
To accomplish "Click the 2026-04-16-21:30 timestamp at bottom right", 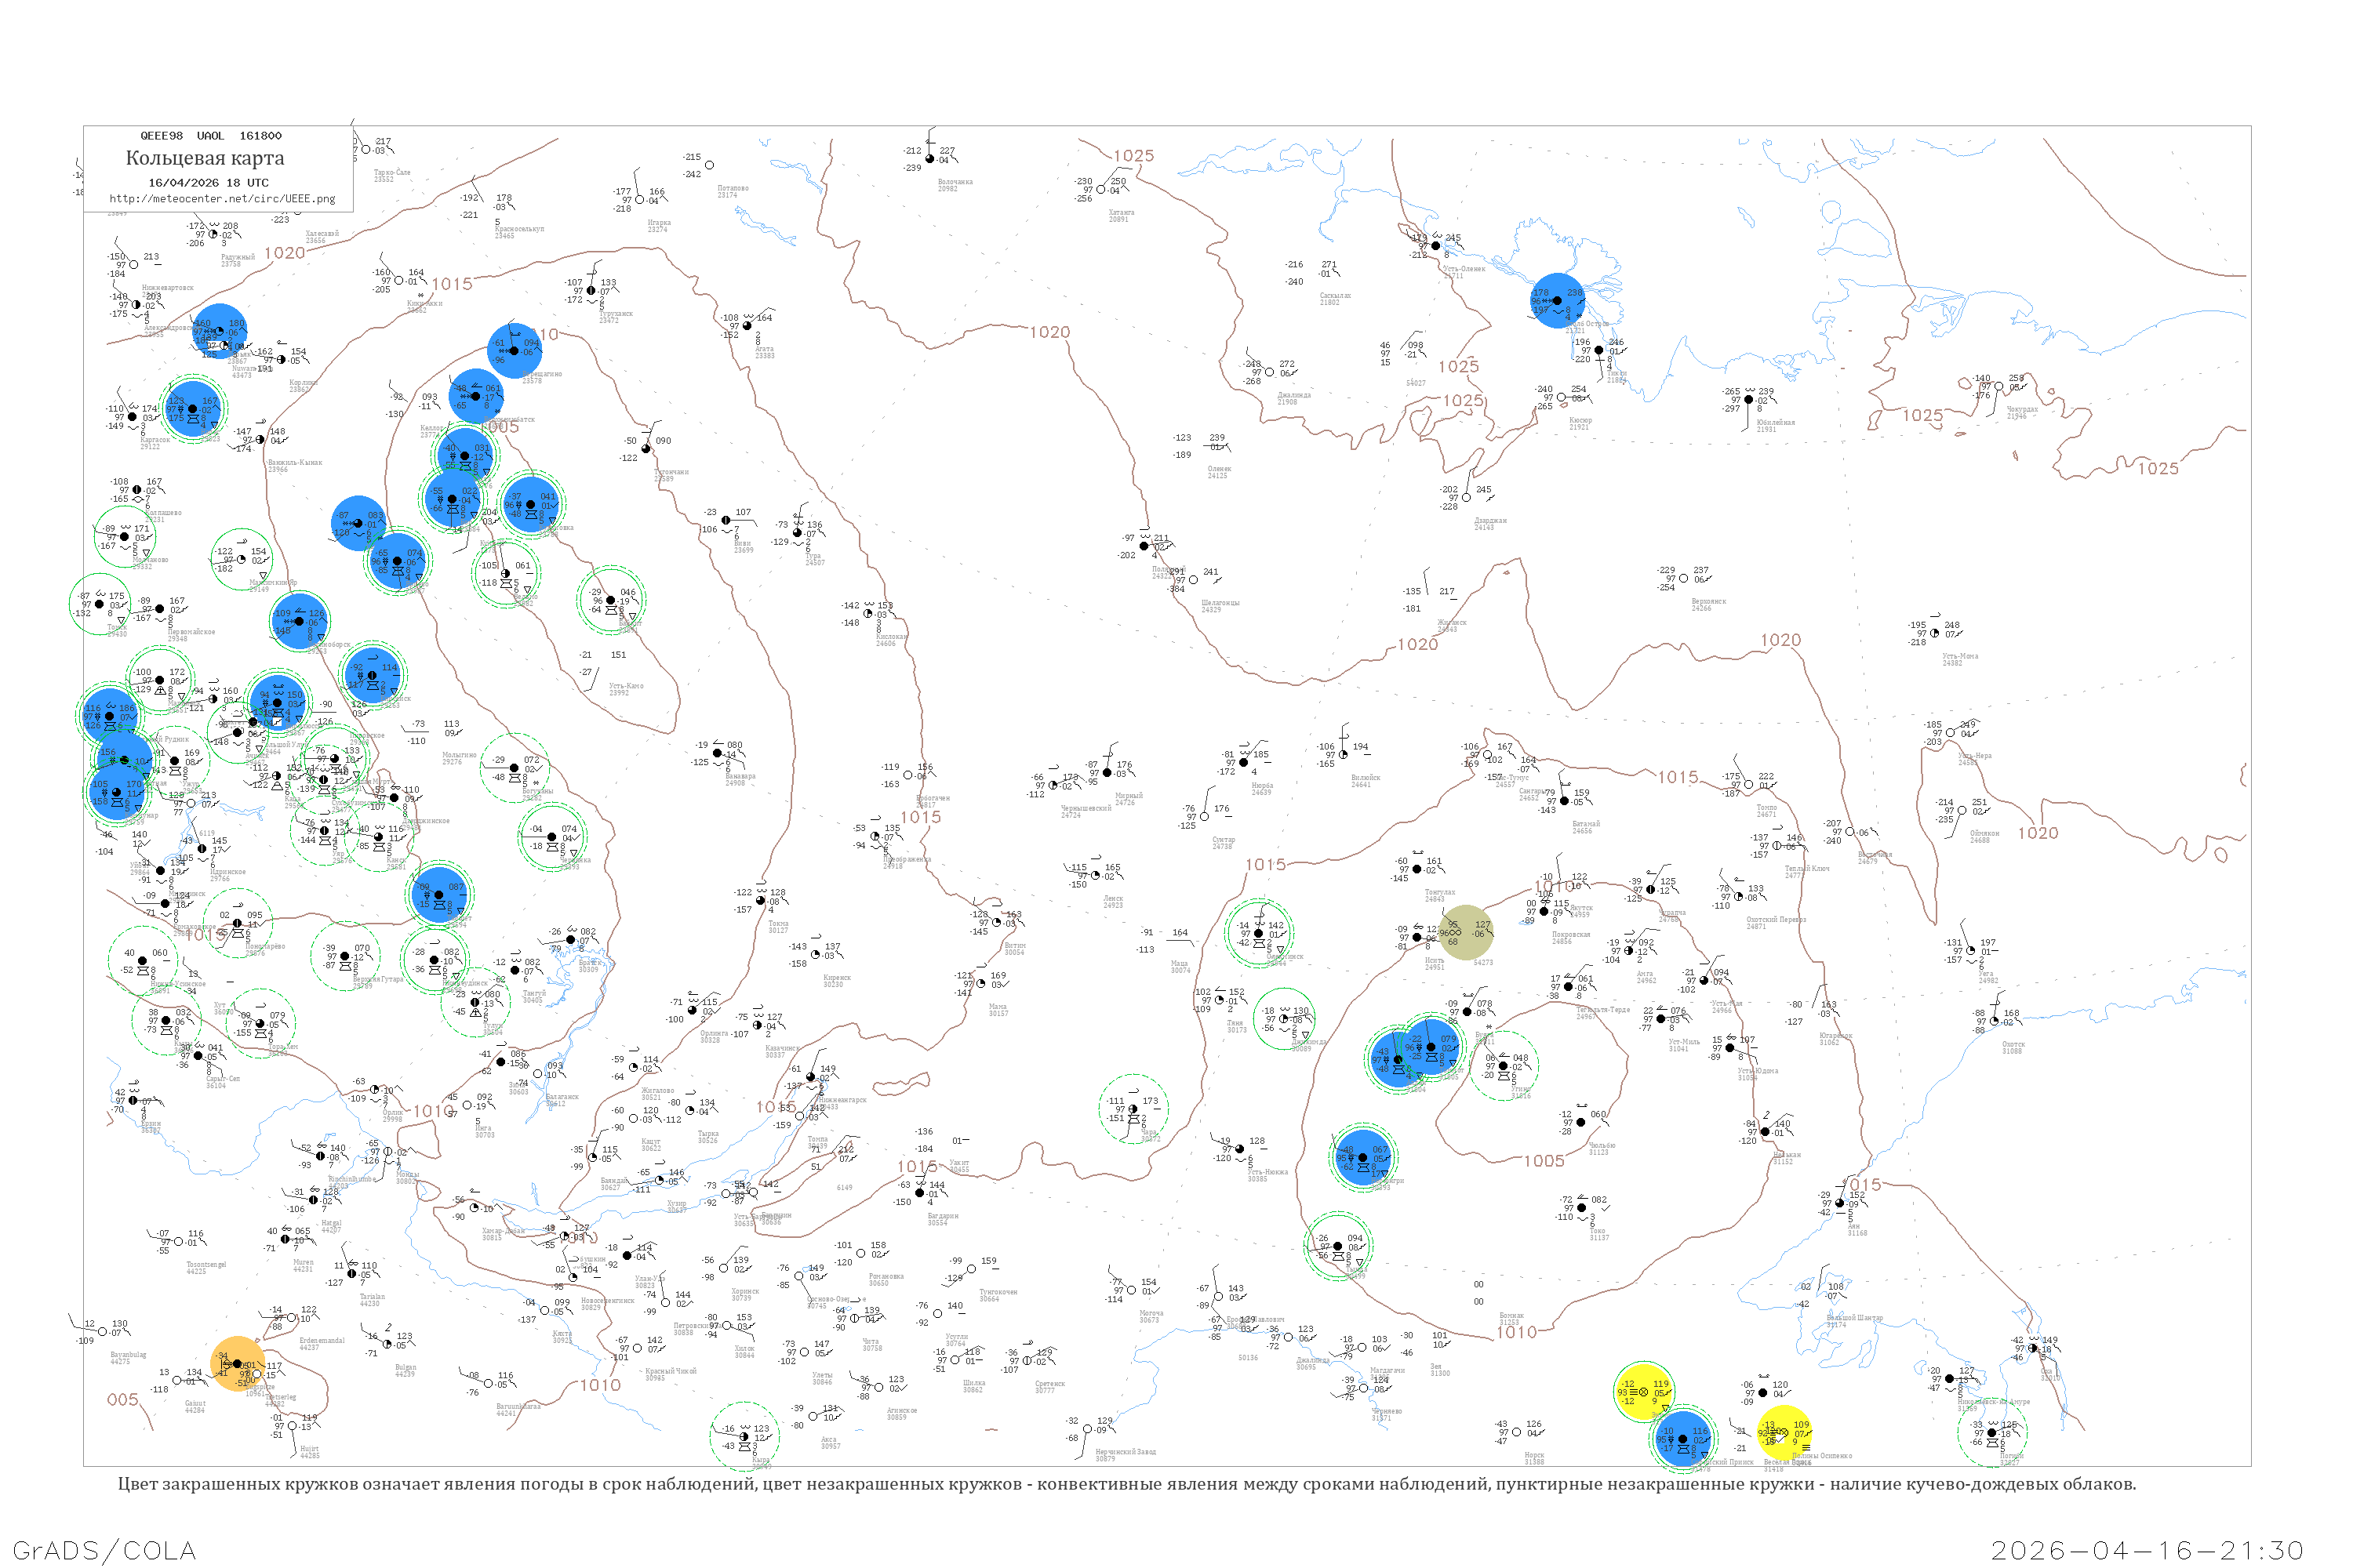I will (x=2147, y=1550).
